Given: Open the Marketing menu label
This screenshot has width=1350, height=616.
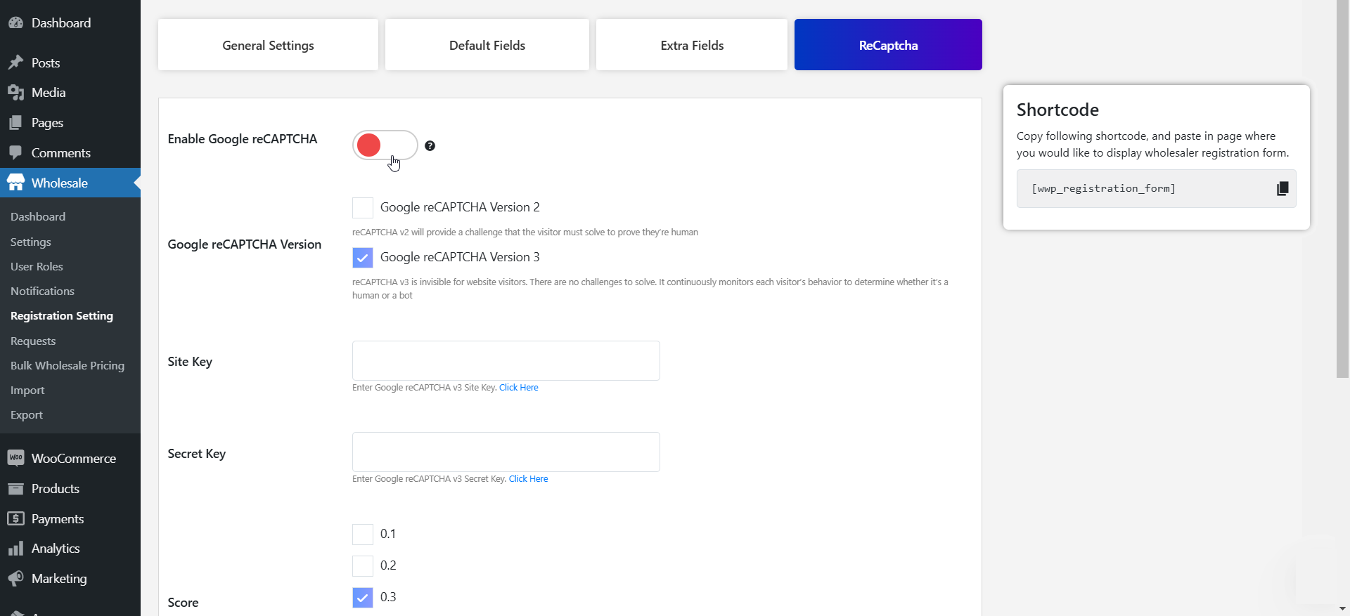Looking at the screenshot, I should click(x=59, y=578).
